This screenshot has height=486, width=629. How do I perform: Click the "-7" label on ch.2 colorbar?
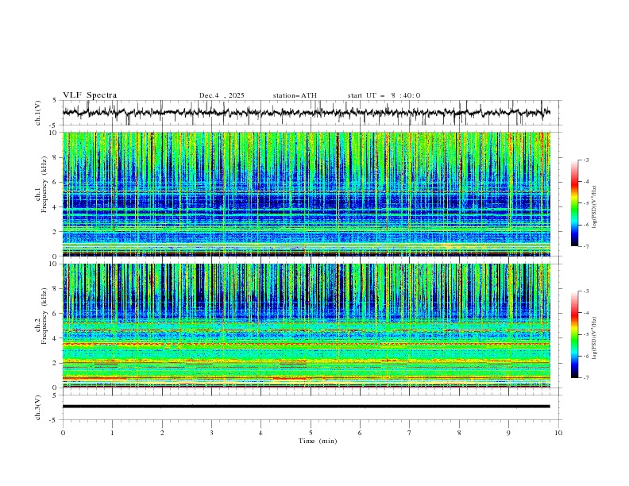pos(586,378)
